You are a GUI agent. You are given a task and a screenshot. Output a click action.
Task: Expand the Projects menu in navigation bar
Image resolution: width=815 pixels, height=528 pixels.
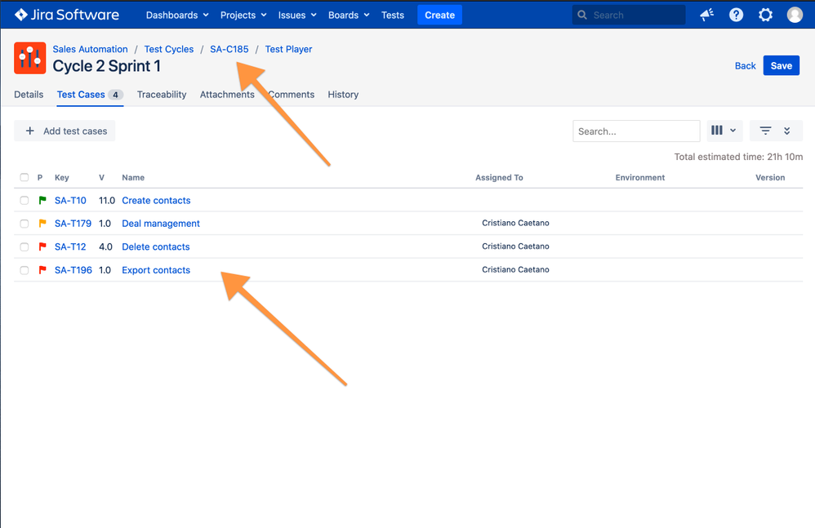pyautogui.click(x=243, y=15)
